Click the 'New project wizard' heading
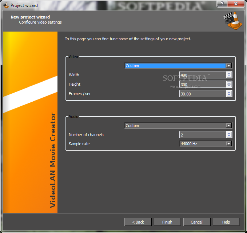Image resolution: width=247 pixels, height=233 pixels. click(30, 17)
